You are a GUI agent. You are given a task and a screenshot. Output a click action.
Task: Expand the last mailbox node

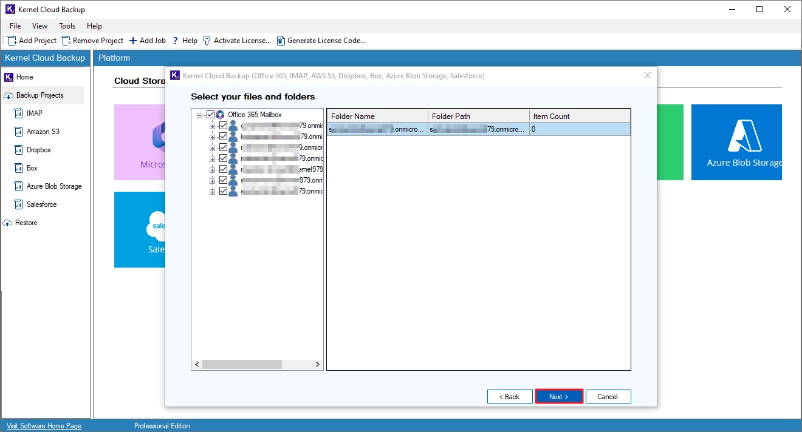(x=213, y=192)
